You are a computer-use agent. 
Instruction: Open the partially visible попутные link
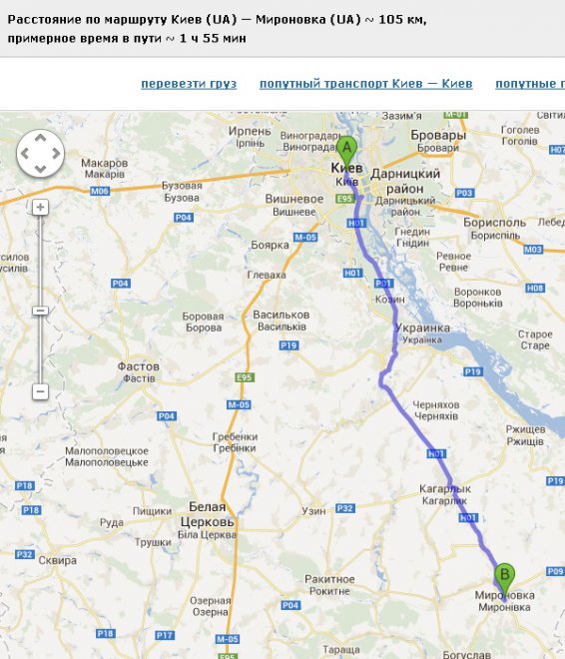pyautogui.click(x=530, y=84)
